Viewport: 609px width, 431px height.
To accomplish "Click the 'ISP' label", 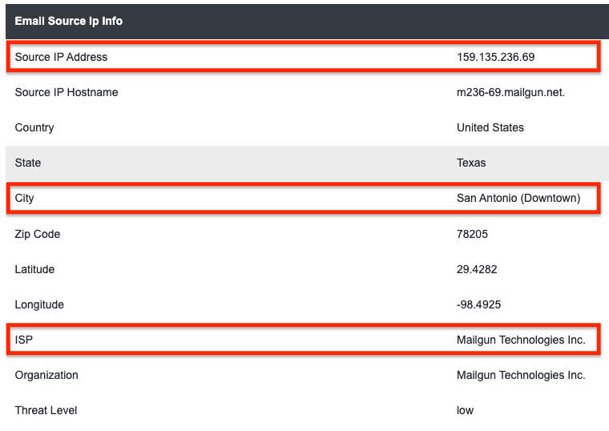I will (x=24, y=340).
